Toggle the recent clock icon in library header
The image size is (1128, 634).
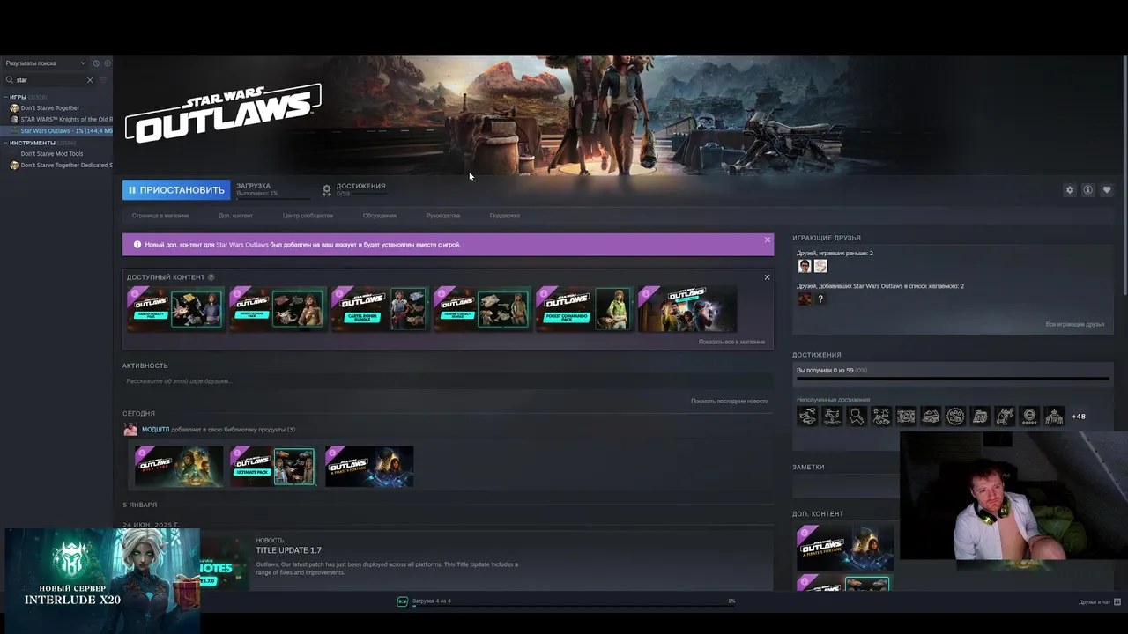tap(96, 63)
